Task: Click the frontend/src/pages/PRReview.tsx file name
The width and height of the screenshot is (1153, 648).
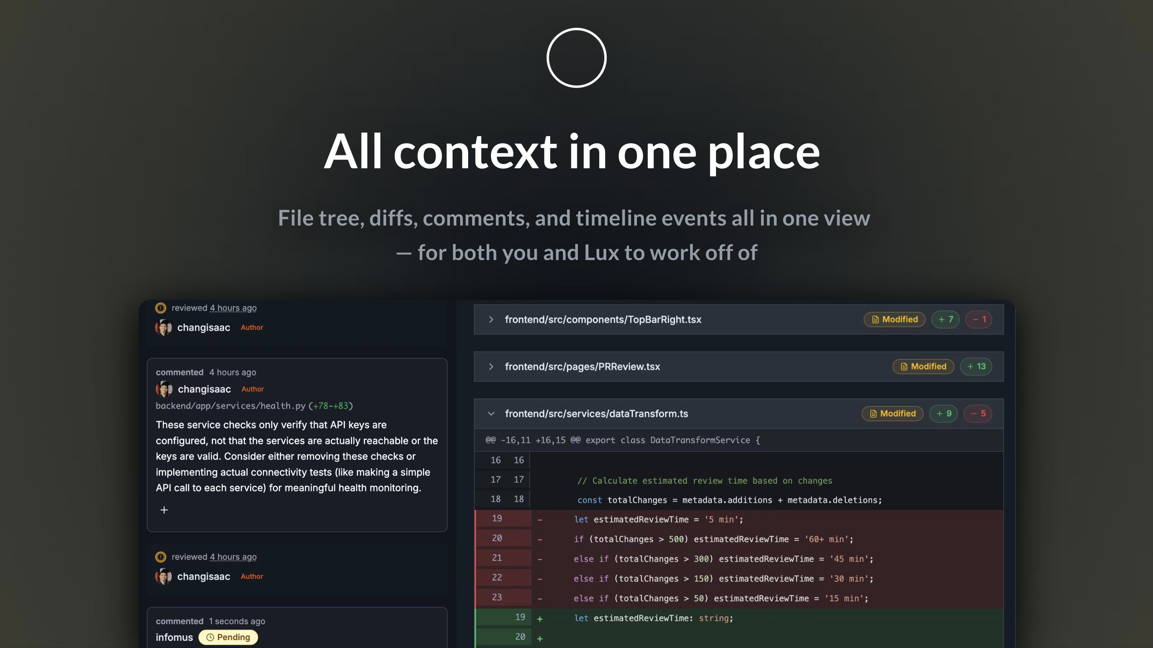Action: tap(582, 366)
